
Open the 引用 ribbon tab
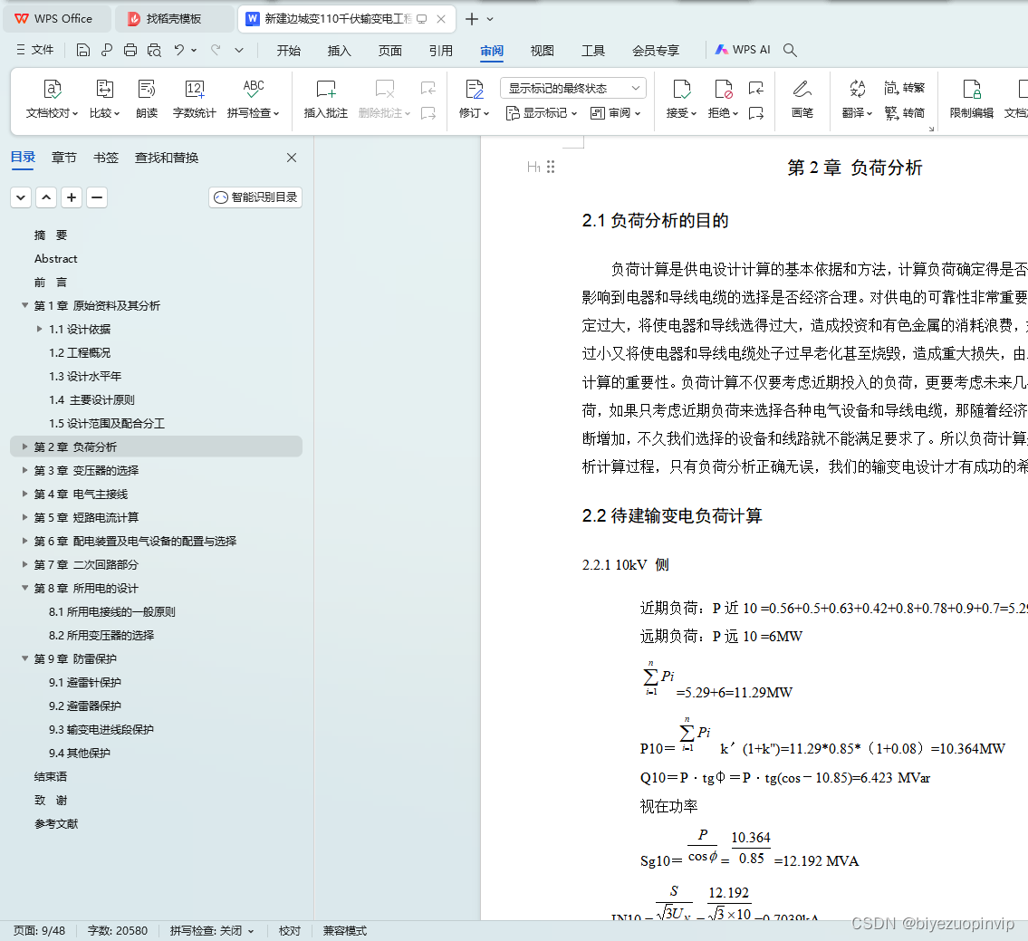point(440,51)
